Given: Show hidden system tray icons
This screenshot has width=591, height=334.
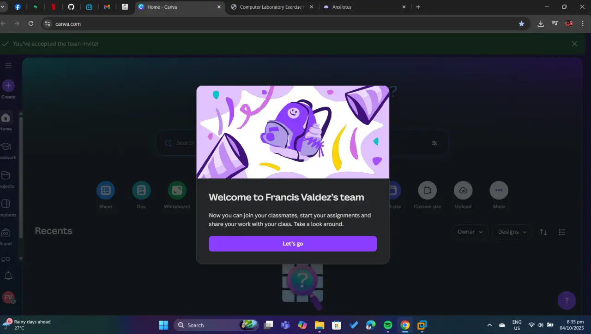Looking at the screenshot, I should (x=489, y=325).
